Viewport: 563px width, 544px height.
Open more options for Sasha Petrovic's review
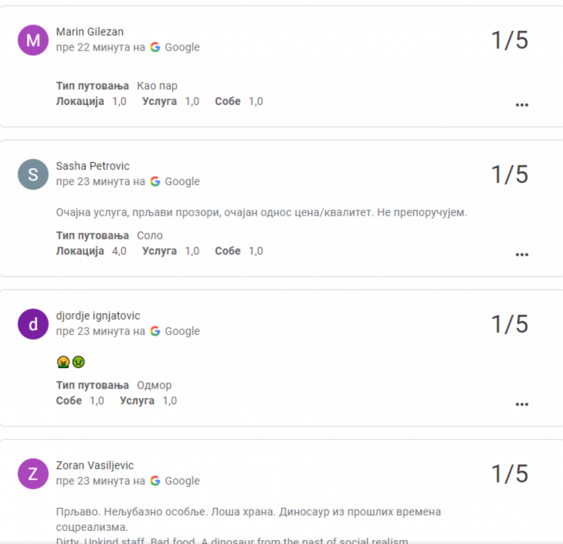(522, 254)
